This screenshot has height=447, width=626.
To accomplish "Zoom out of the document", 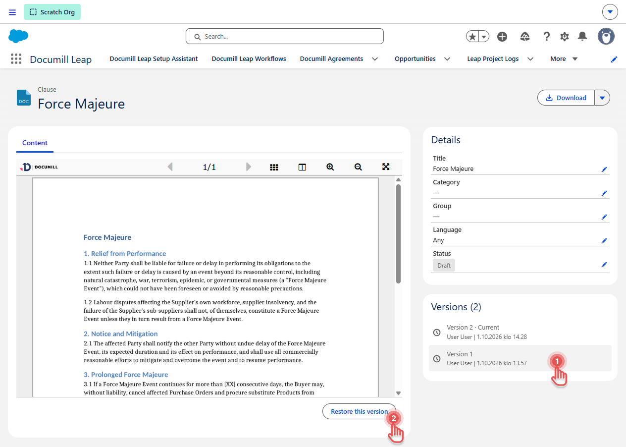I will 358,167.
